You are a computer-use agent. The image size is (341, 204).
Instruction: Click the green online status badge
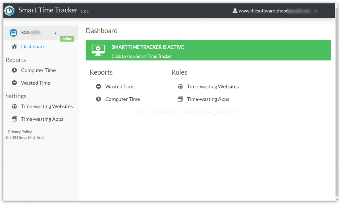(x=67, y=39)
